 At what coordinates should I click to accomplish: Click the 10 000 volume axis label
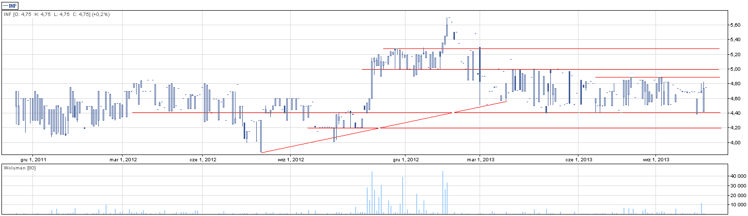point(737,205)
